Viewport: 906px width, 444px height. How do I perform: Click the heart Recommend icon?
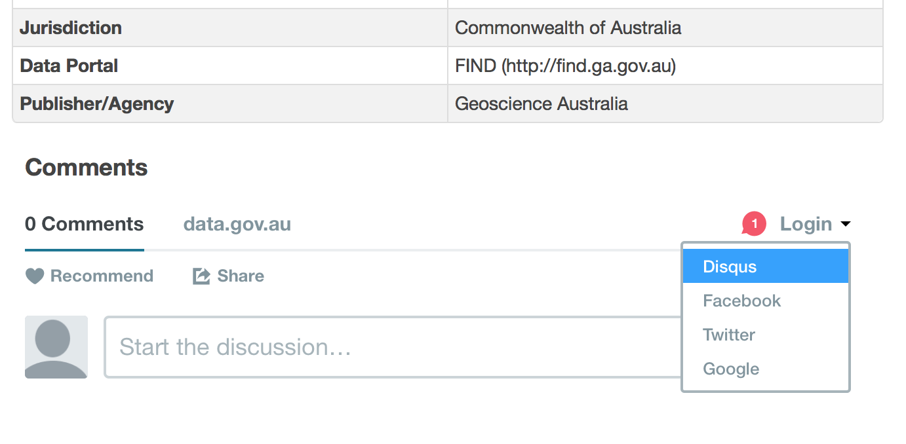pos(34,276)
